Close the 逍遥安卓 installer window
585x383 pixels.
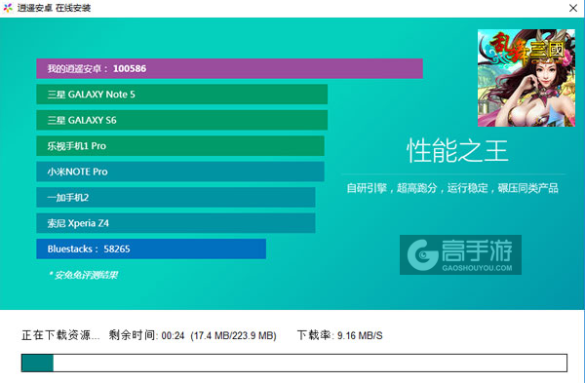point(573,8)
